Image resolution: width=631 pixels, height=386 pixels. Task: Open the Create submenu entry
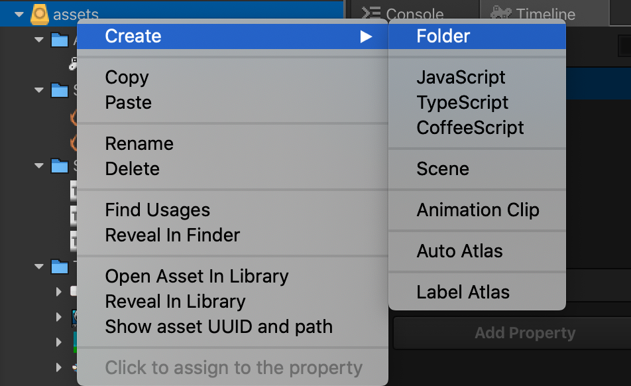[232, 36]
